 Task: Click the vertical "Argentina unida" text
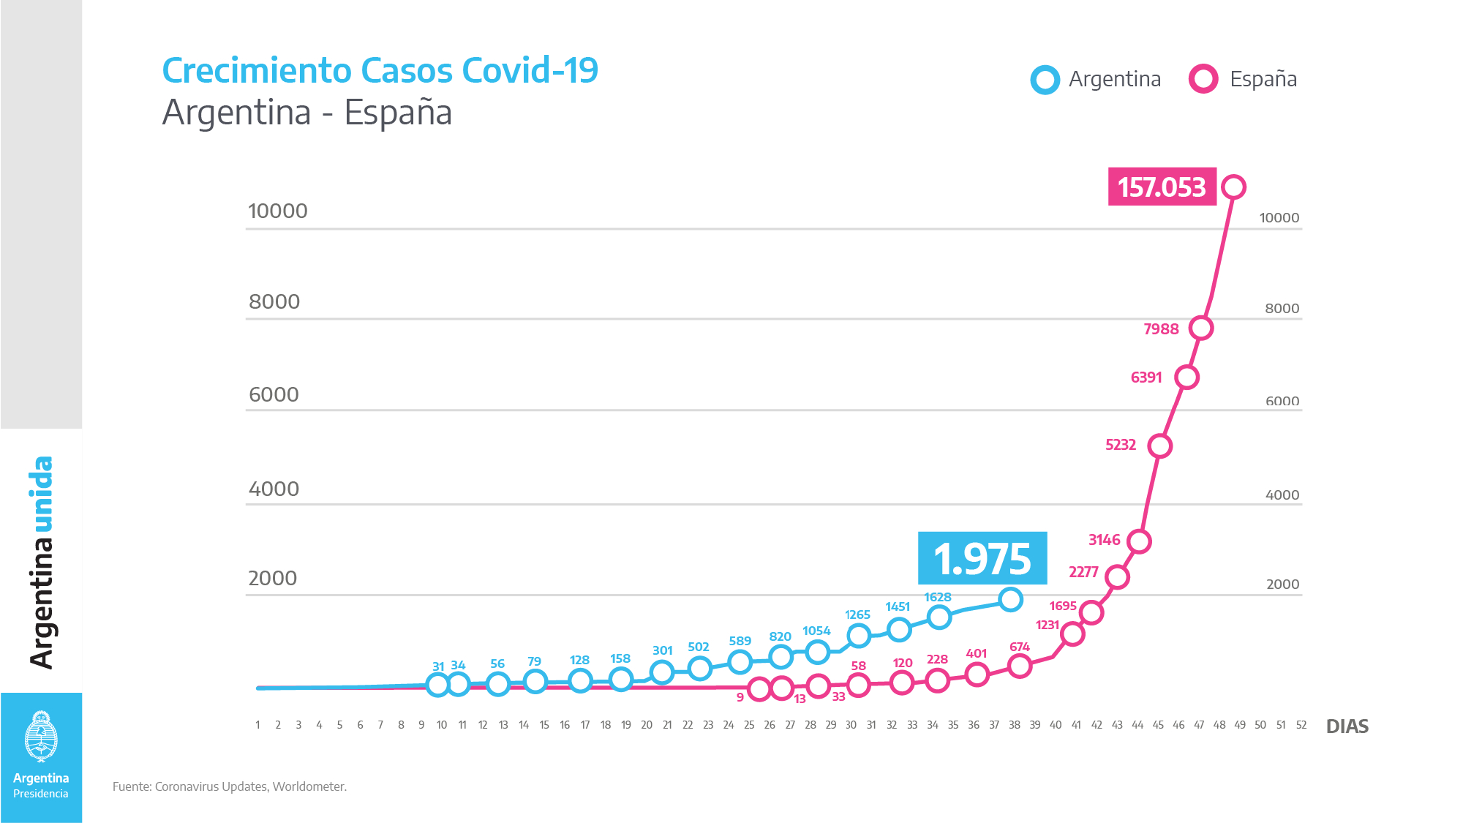tap(42, 562)
